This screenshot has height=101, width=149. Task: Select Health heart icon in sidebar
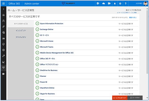click(x=4, y=68)
